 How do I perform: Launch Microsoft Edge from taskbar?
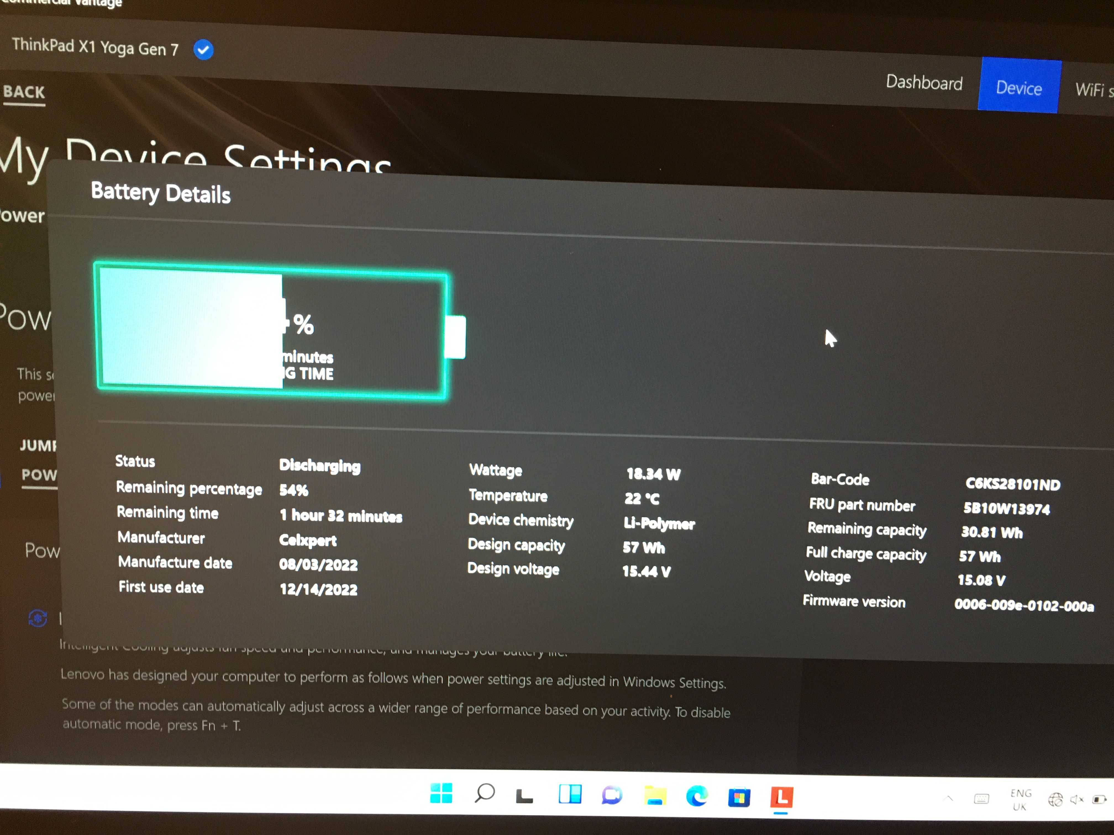click(x=697, y=796)
